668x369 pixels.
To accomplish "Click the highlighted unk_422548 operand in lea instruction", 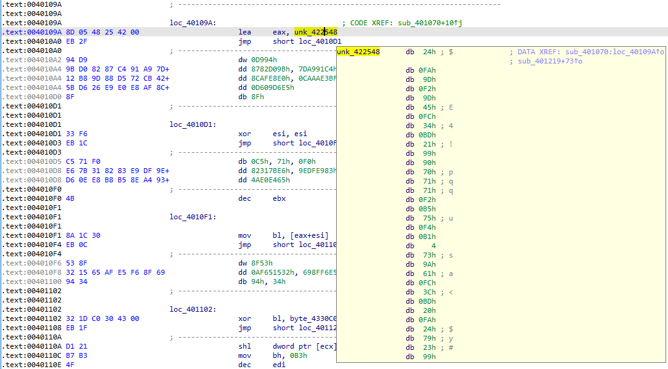I will (316, 32).
